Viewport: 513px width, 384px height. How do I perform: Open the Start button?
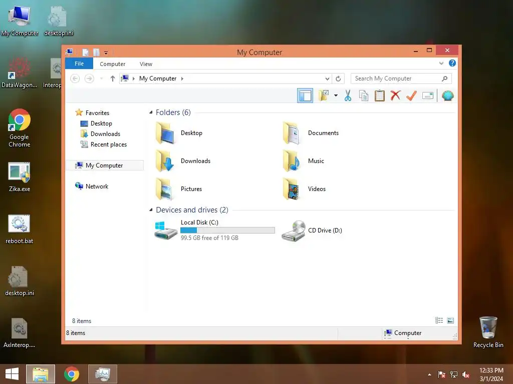[12, 374]
